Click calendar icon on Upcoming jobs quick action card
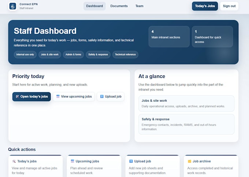Viewport: 249px width, 177px height. pyautogui.click(x=73, y=161)
